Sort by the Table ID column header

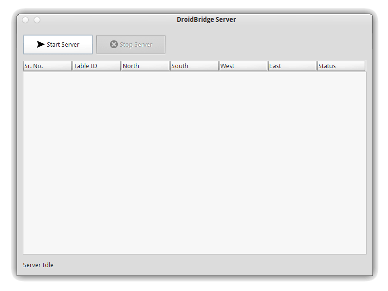click(96, 66)
